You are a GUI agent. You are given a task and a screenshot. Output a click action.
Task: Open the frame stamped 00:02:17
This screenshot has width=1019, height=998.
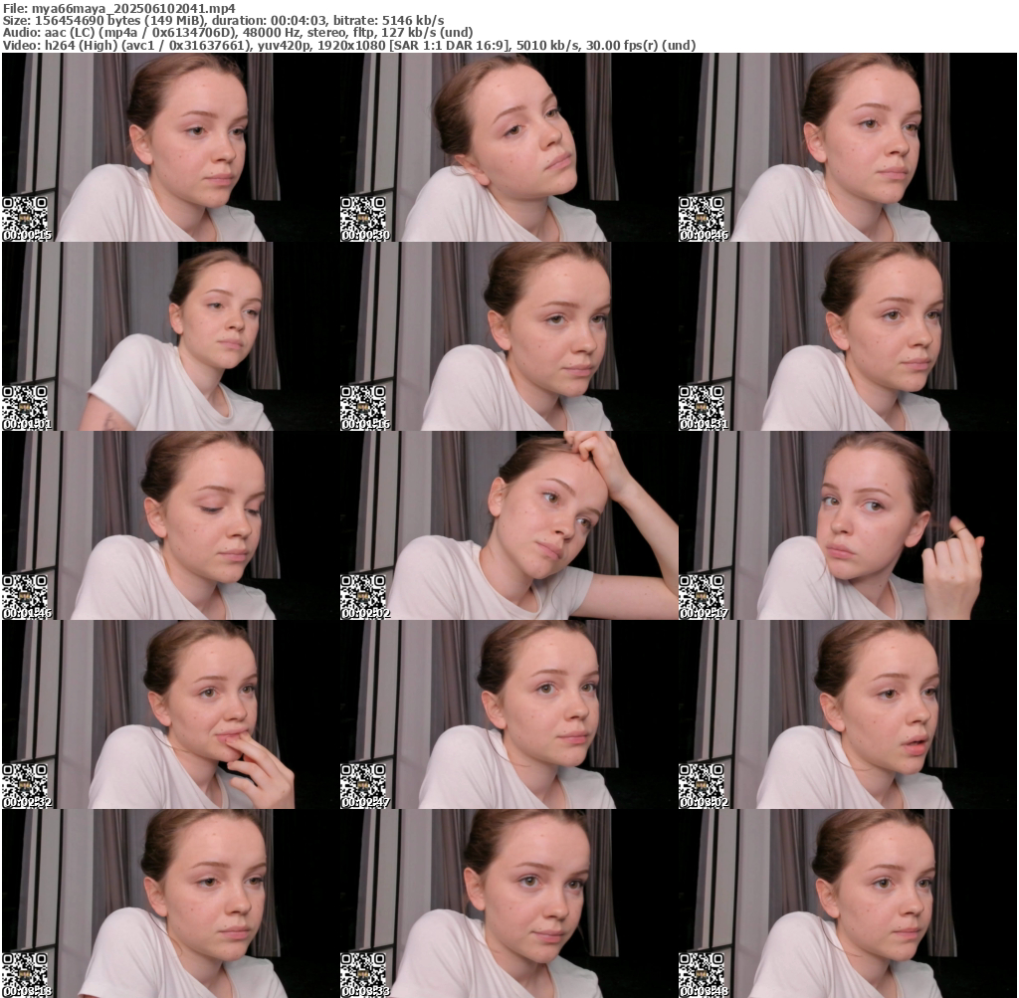(x=848, y=525)
